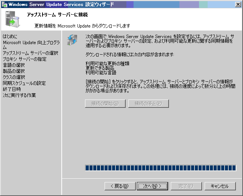Click the line 利用可能な言語
Image resolution: width=243 pixels, height=196 pixels.
point(101,72)
